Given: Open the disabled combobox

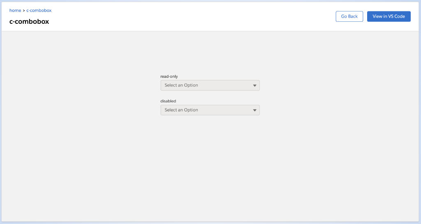Looking at the screenshot, I should (x=210, y=110).
